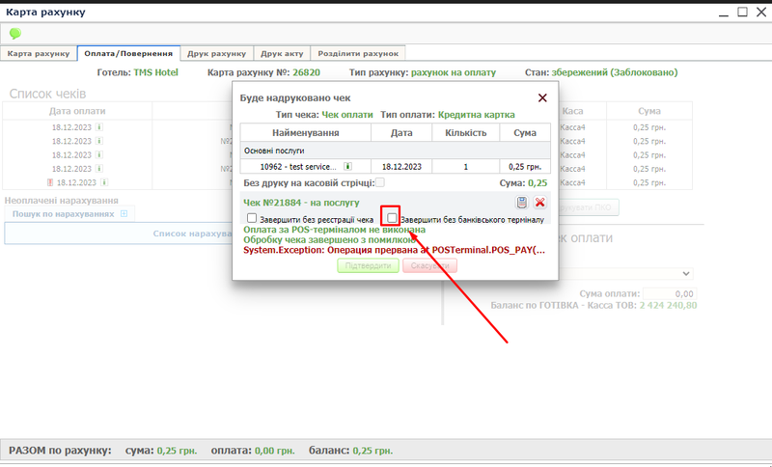Select the 'Карта рахунку' tab

pyautogui.click(x=39, y=53)
